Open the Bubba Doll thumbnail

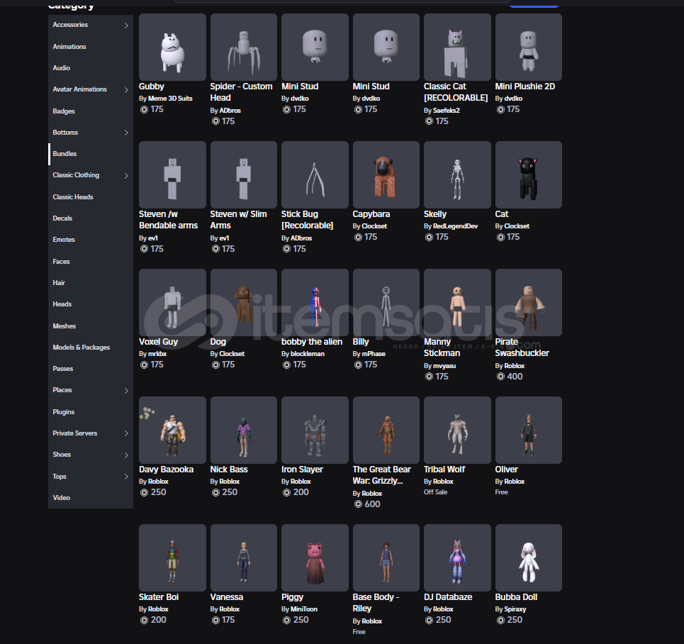[528, 558]
